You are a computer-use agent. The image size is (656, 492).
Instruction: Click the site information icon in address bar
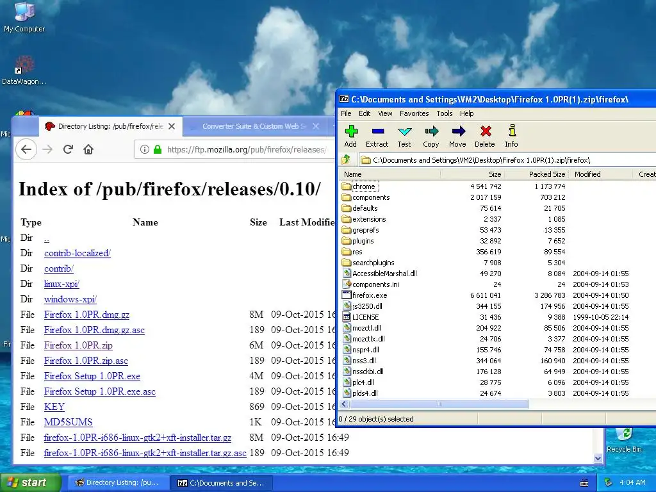click(x=144, y=149)
